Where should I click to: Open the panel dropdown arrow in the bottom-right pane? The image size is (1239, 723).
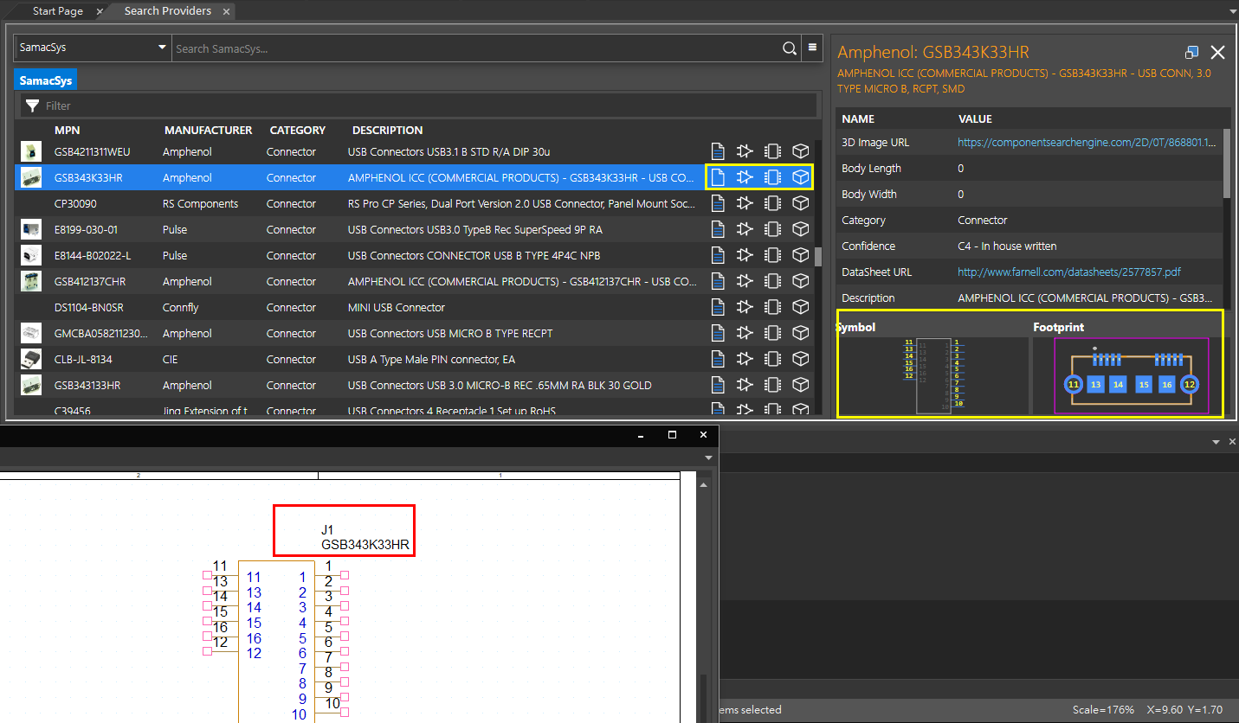tap(1216, 441)
